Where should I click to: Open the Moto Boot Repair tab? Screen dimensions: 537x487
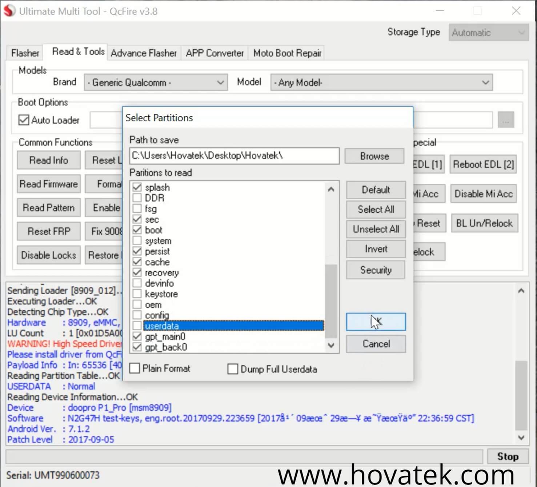tap(287, 53)
